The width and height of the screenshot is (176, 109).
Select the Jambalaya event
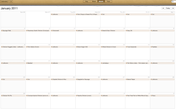pyautogui.click(x=113, y=63)
